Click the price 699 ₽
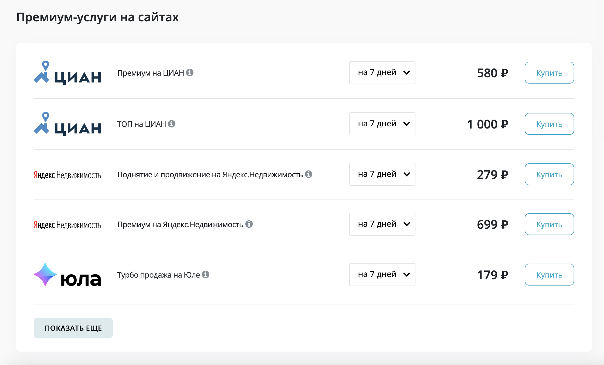 493,224
